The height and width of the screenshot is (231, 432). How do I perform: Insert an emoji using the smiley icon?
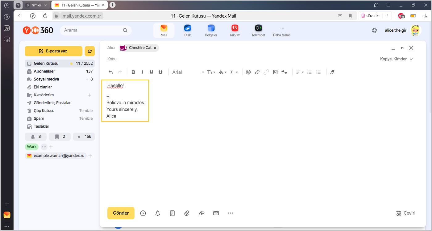pyautogui.click(x=248, y=72)
